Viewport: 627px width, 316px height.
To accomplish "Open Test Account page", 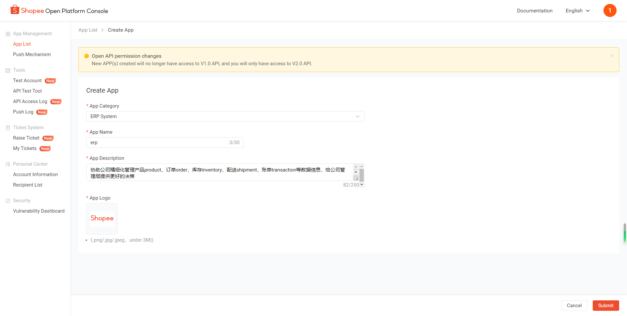I will pos(27,81).
